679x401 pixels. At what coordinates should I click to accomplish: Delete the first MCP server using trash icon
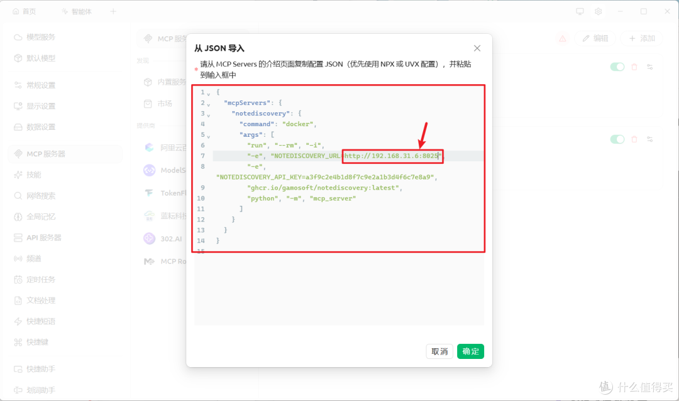point(634,67)
